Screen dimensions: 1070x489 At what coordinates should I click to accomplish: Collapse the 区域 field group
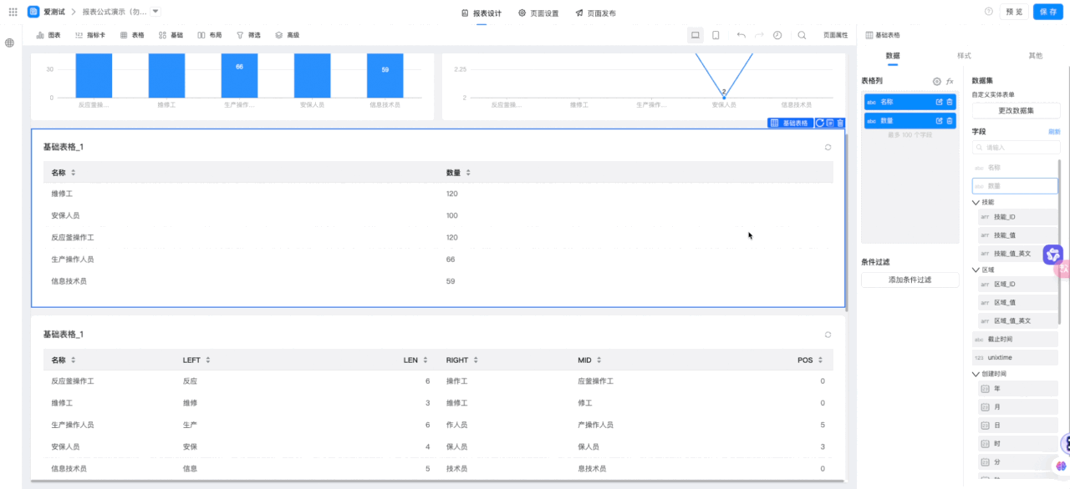976,270
